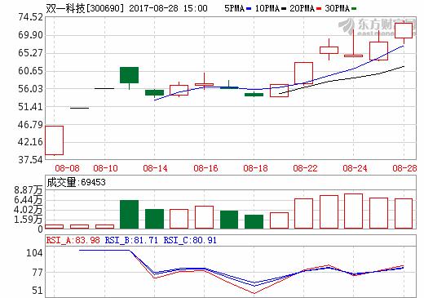The image size is (424, 298).
Task: Click the RSI_A:83.98 indicator label
Action: (73, 240)
